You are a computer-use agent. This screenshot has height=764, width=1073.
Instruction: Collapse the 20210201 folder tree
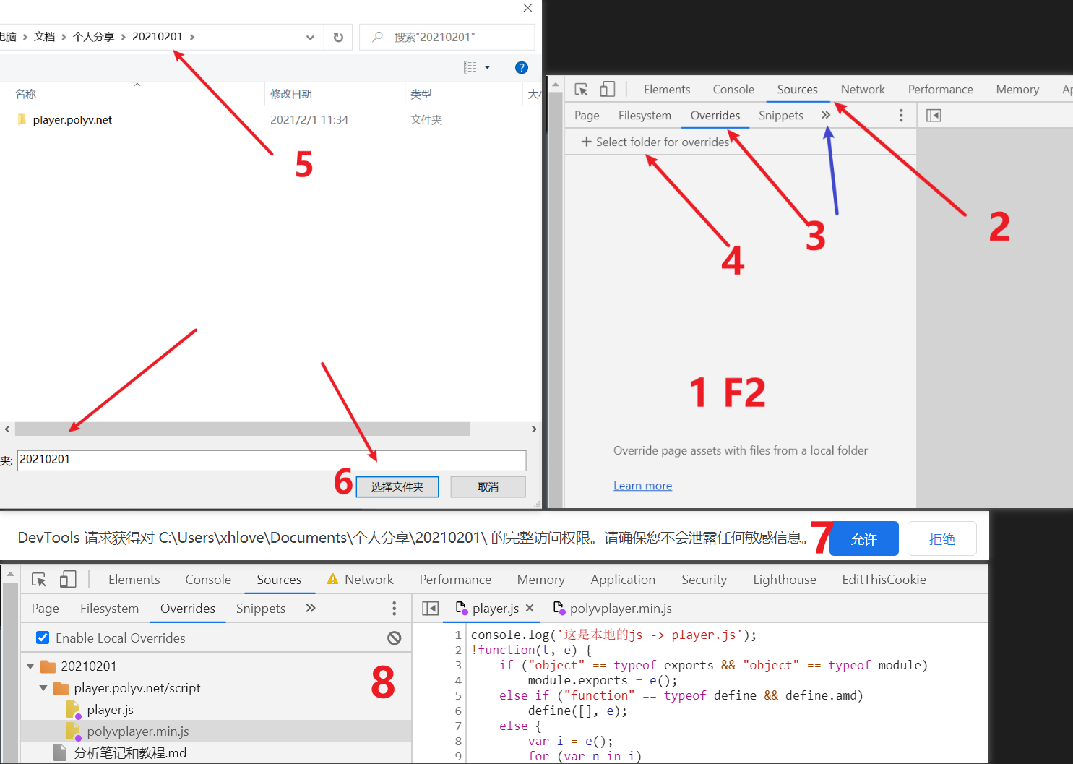[x=30, y=666]
